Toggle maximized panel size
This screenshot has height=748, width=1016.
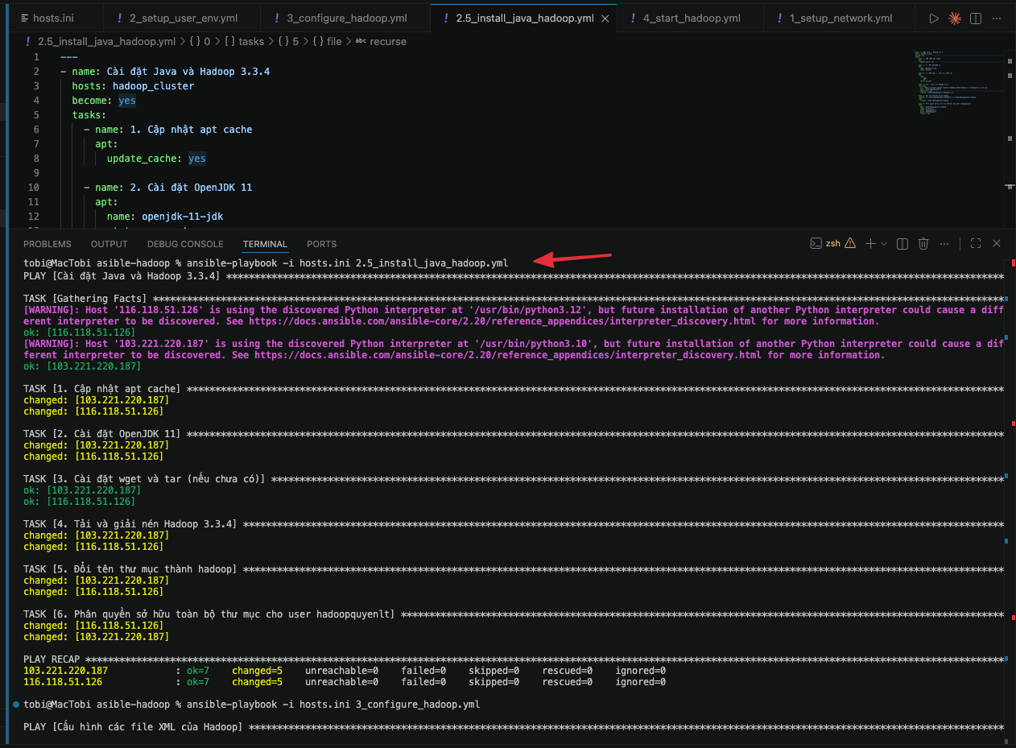pyautogui.click(x=976, y=243)
